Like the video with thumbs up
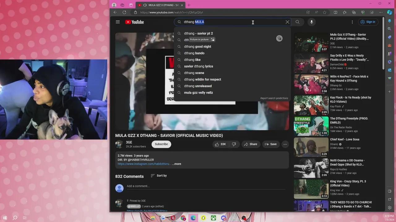 coord(220,144)
